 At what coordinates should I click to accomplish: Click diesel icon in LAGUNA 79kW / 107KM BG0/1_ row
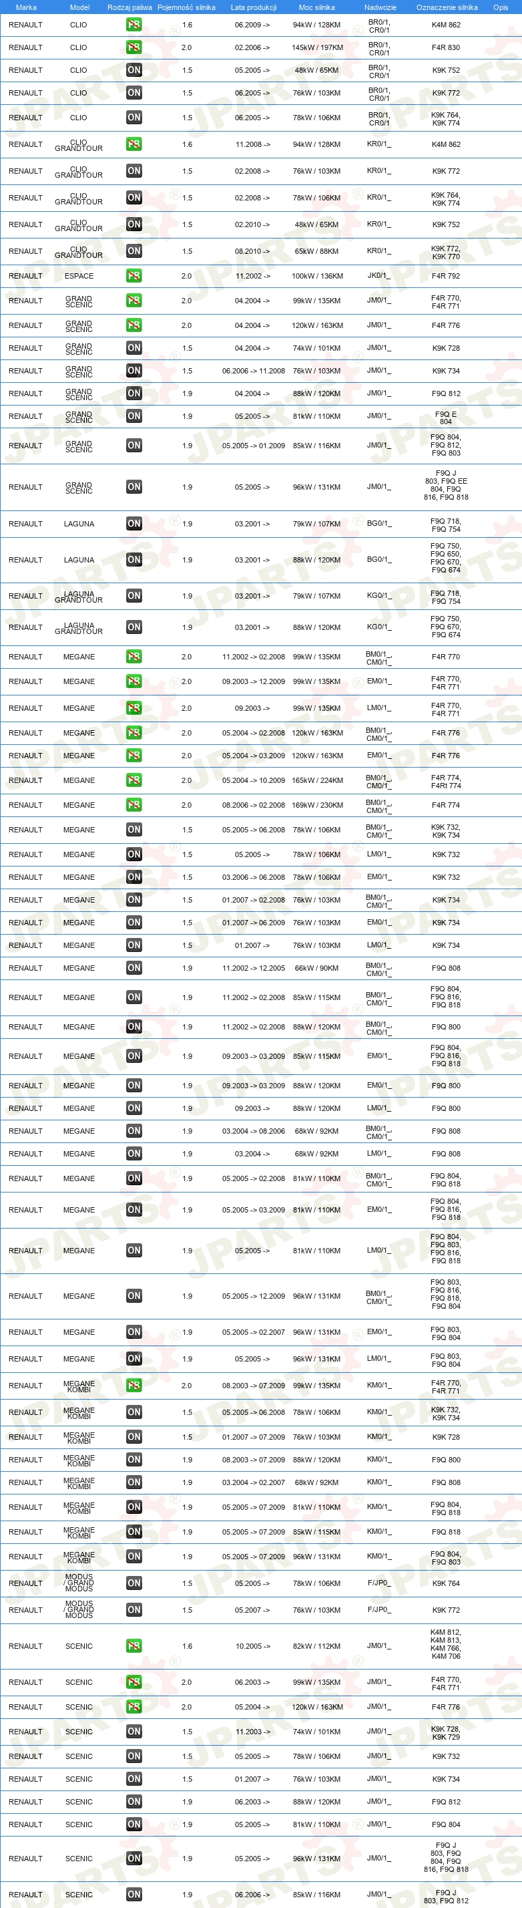click(x=134, y=524)
